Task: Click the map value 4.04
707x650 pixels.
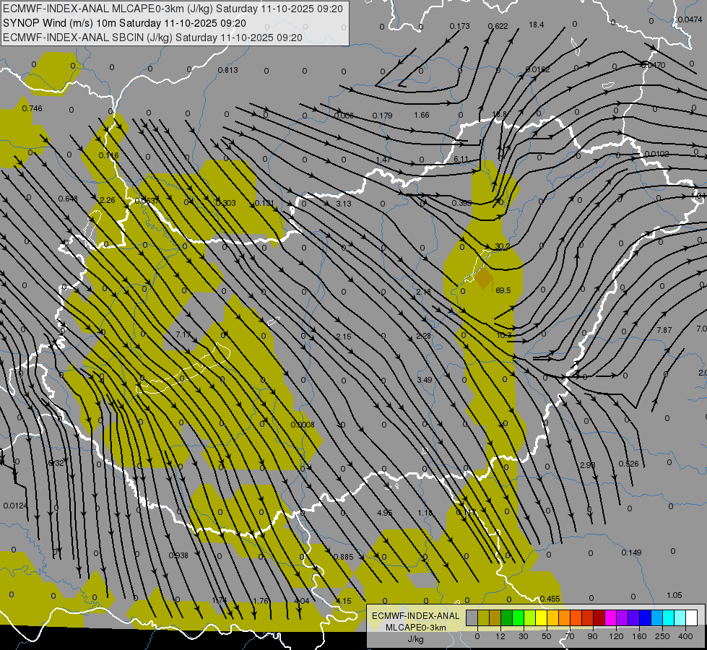Action: 302,601
